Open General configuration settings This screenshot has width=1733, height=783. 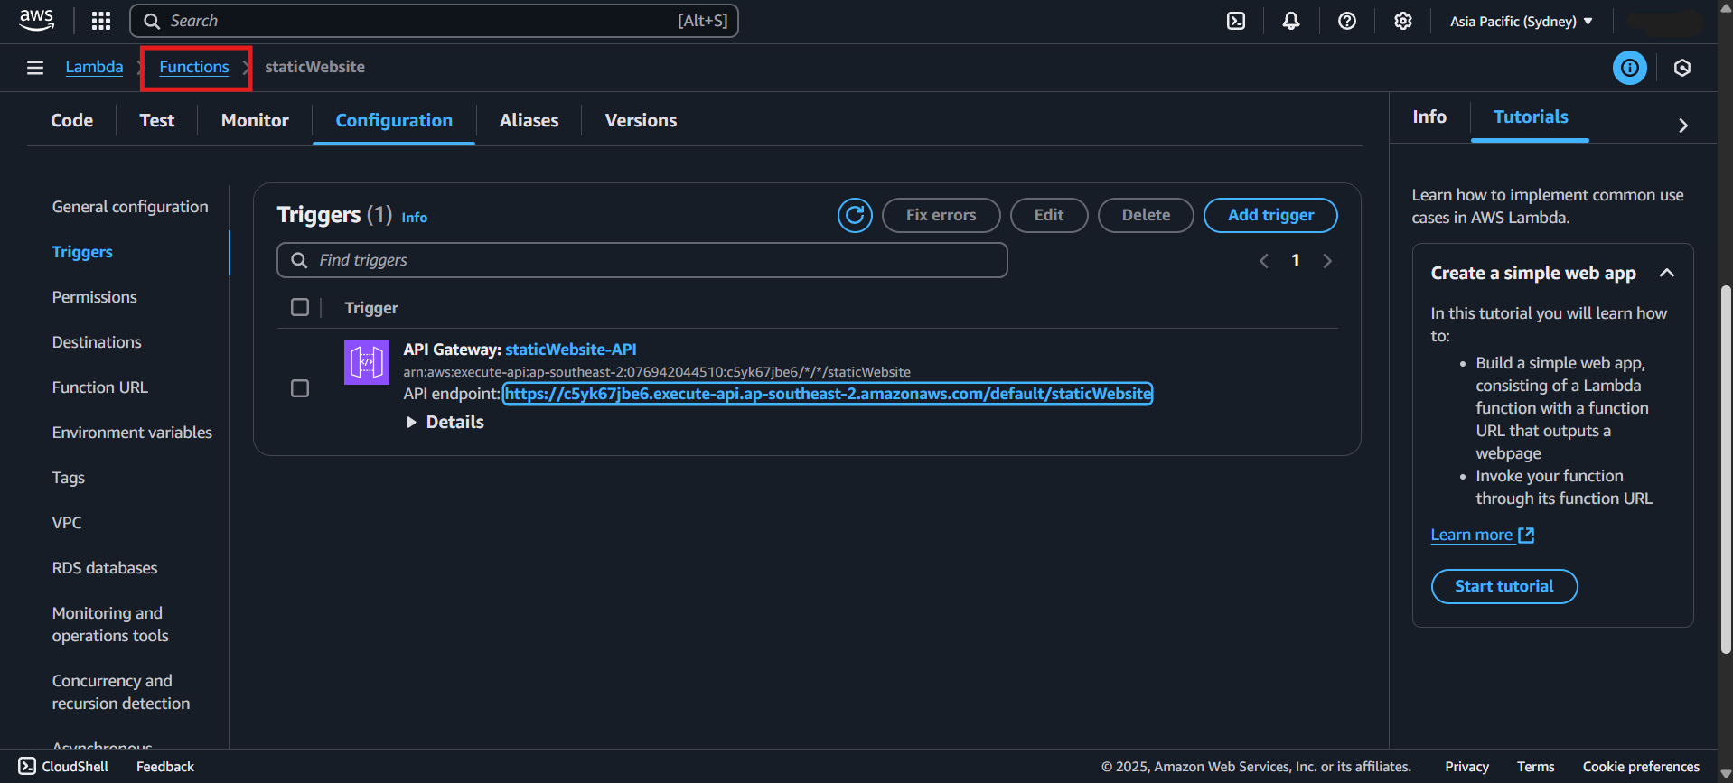pos(130,207)
